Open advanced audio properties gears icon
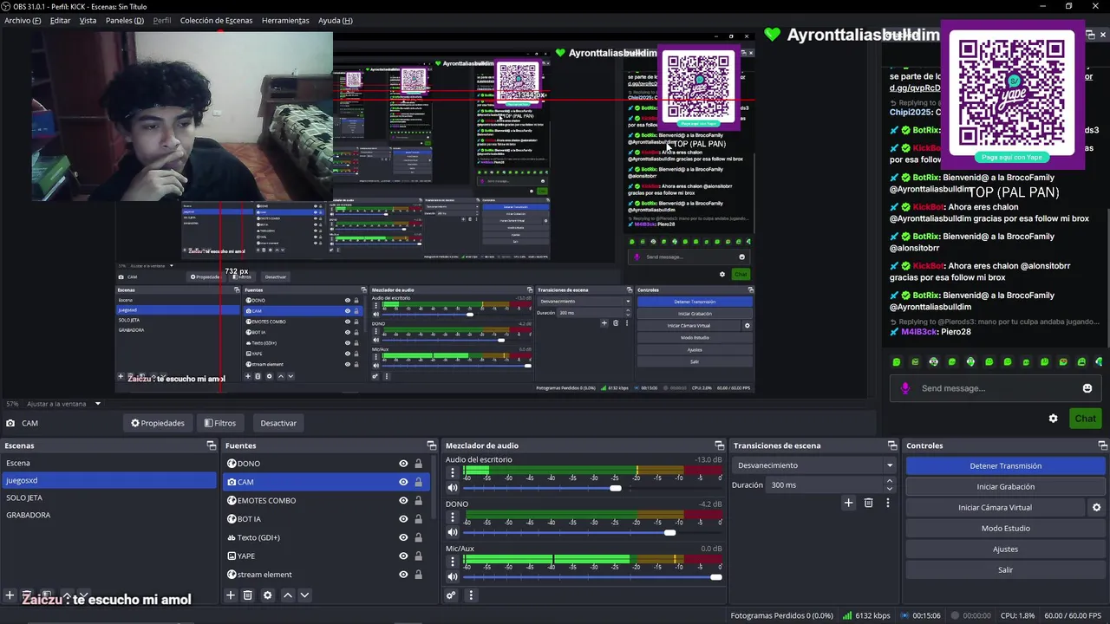Image resolution: width=1110 pixels, height=624 pixels. 451,595
